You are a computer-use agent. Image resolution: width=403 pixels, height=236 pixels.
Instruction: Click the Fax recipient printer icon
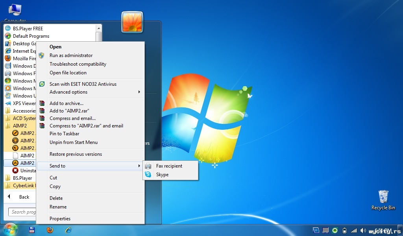click(x=148, y=166)
